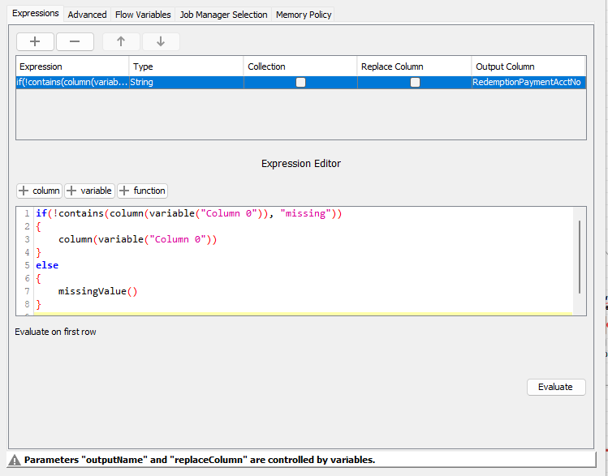Insert a variable using the variable button
This screenshot has height=476, width=608.
89,191
